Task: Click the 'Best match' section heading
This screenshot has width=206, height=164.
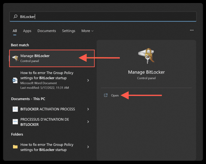Action: [20, 45]
